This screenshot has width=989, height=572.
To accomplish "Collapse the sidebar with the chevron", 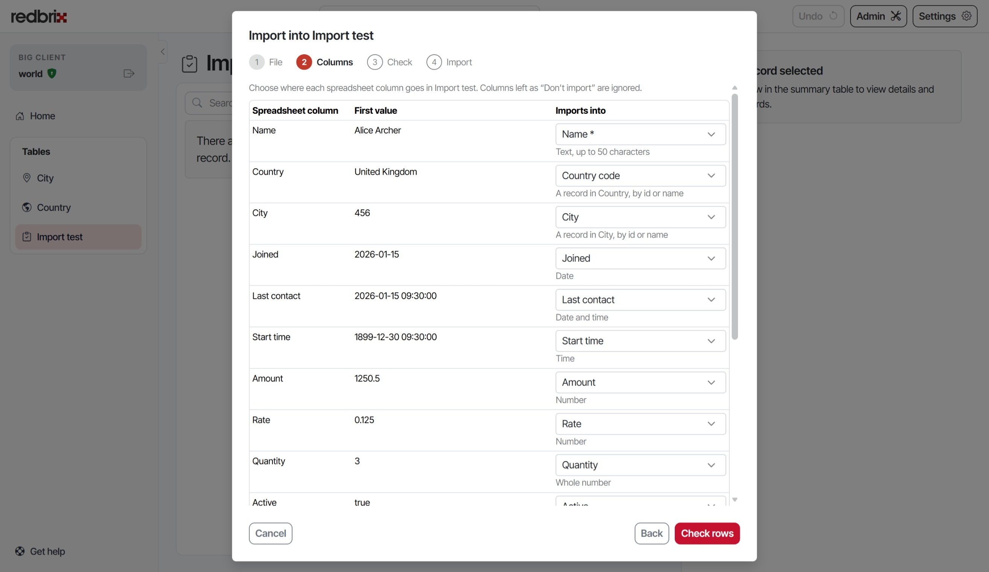I will point(163,52).
